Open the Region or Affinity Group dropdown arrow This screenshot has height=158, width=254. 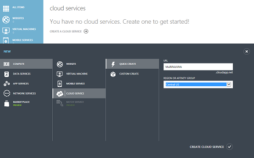tap(229, 84)
